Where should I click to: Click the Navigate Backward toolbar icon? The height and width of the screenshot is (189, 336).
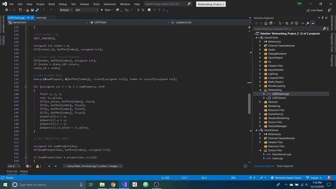pos(7,10)
